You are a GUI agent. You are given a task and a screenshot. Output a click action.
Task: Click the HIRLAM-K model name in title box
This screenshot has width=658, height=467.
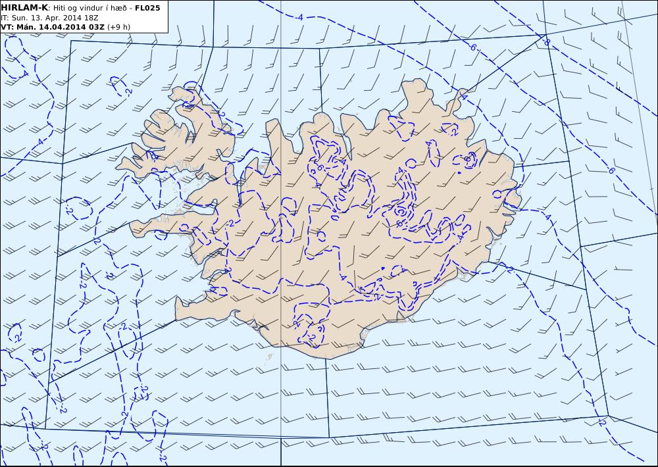[24, 7]
